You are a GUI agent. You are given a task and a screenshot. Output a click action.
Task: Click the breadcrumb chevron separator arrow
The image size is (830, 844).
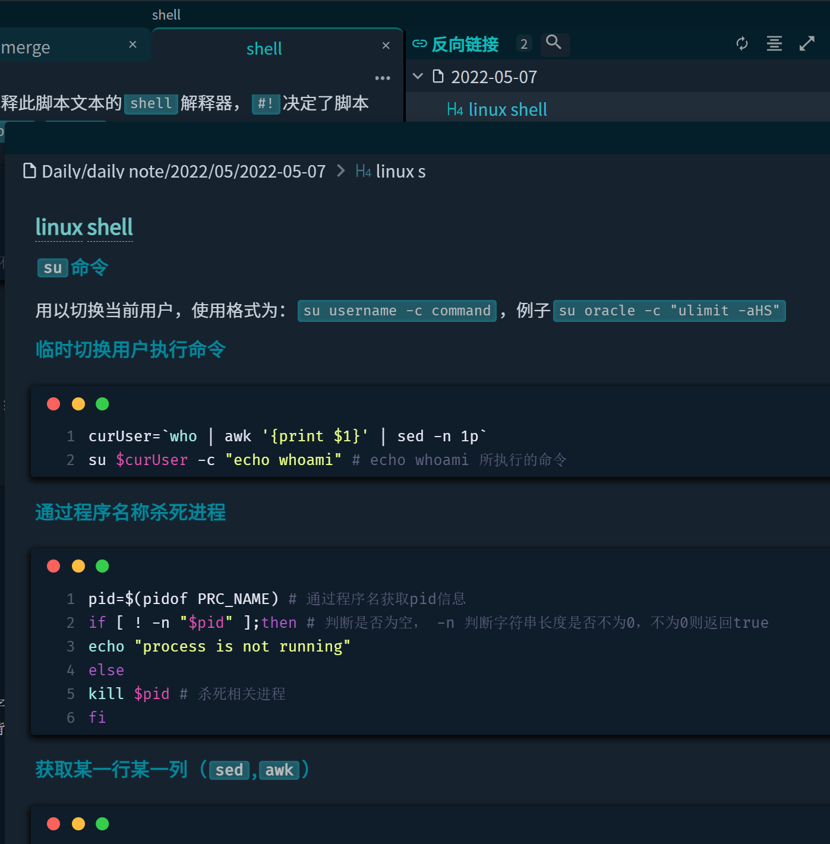[x=341, y=171]
